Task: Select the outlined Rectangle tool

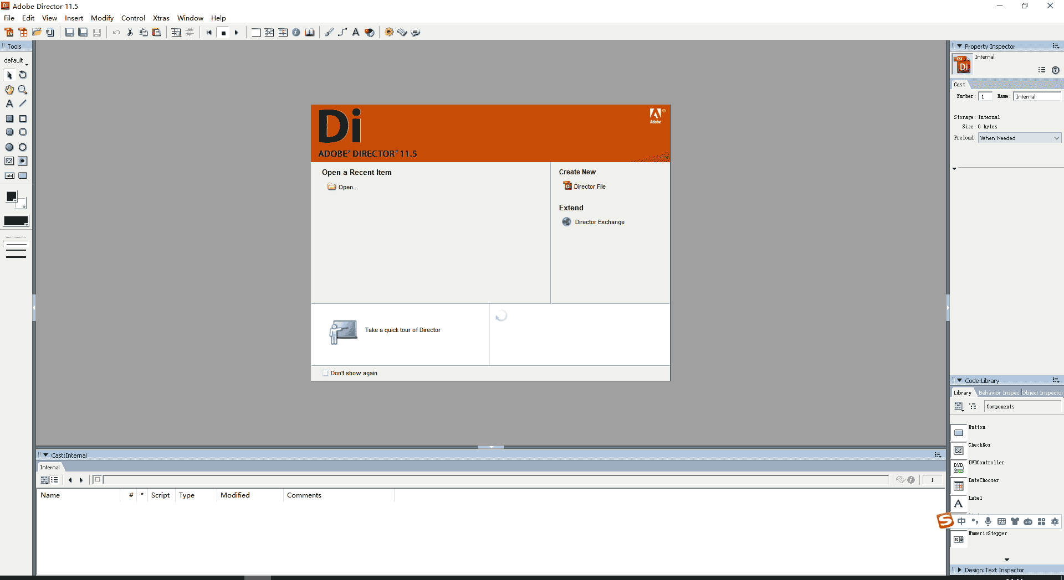Action: (23, 118)
